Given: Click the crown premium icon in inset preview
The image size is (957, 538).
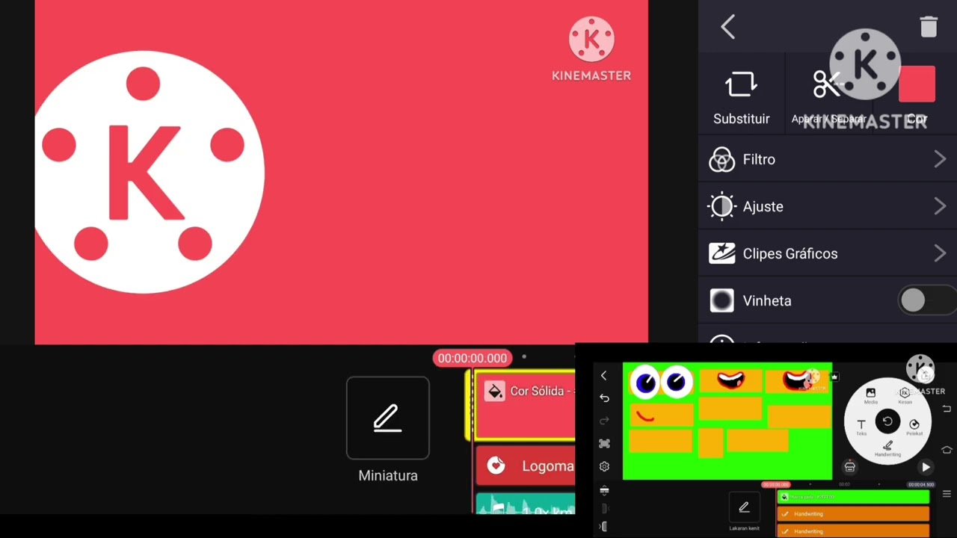Looking at the screenshot, I should pos(834,377).
